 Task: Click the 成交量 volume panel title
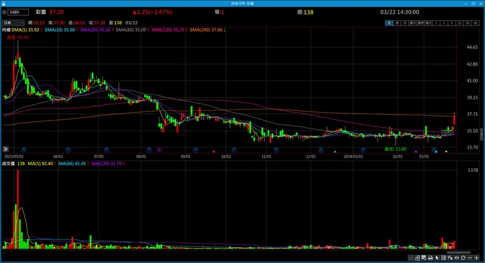(x=9, y=163)
